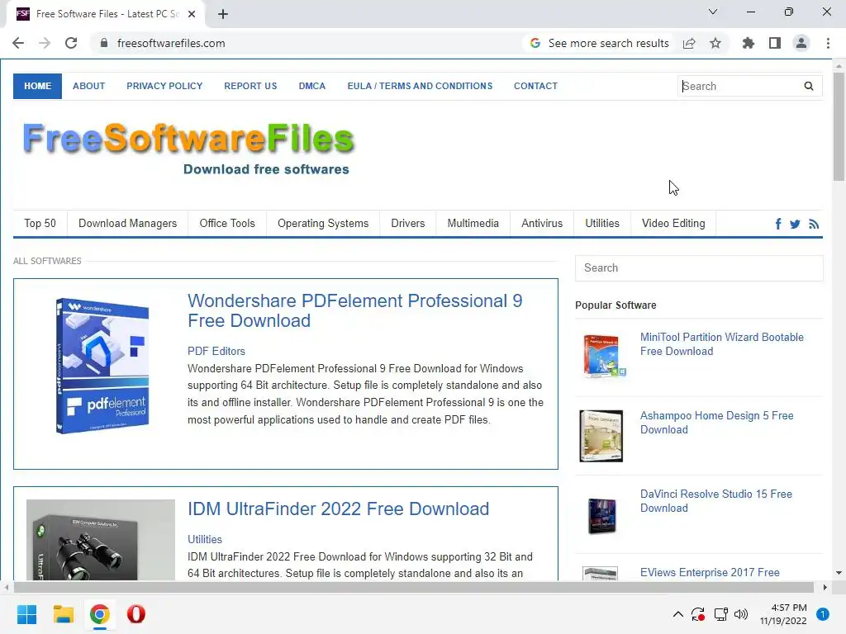The height and width of the screenshot is (634, 846).
Task: Open the Chrome profile avatar
Action: pos(801,43)
